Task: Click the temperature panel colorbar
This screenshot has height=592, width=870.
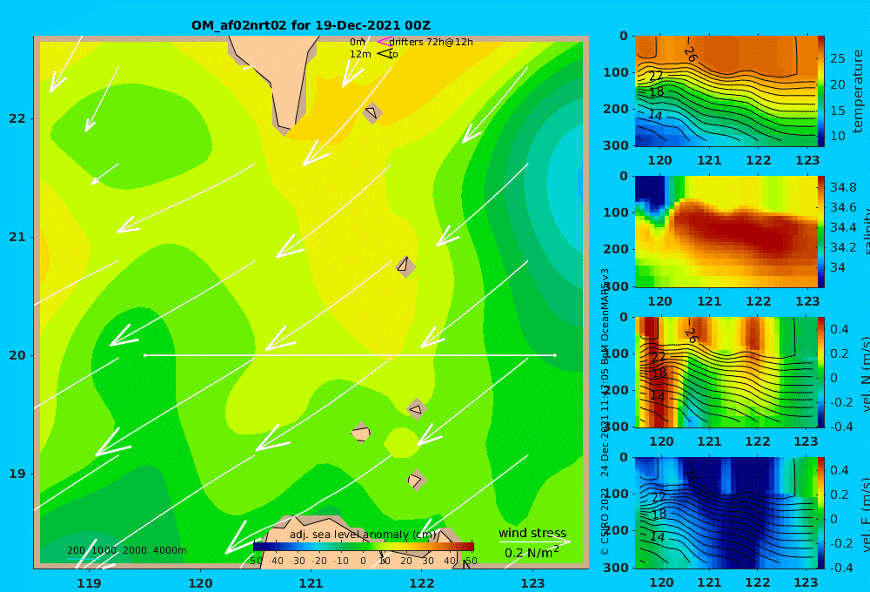Action: coord(821,91)
